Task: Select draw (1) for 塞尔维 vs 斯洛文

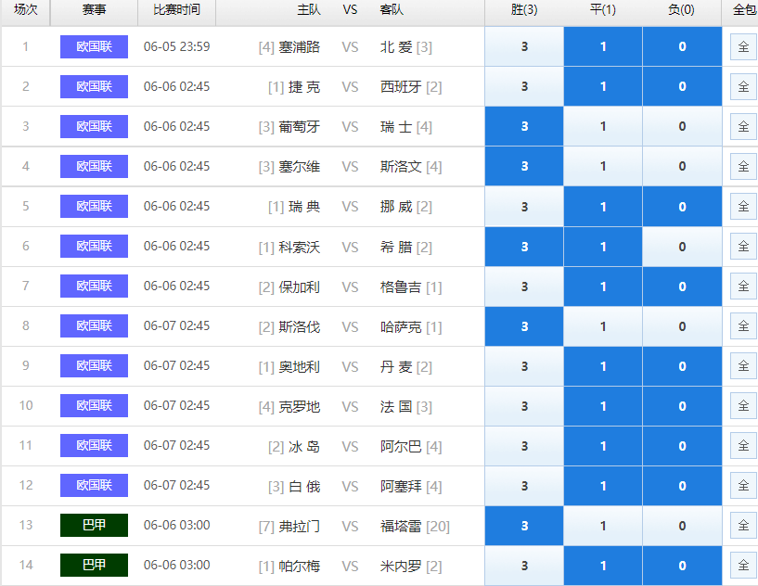Action: click(x=603, y=166)
